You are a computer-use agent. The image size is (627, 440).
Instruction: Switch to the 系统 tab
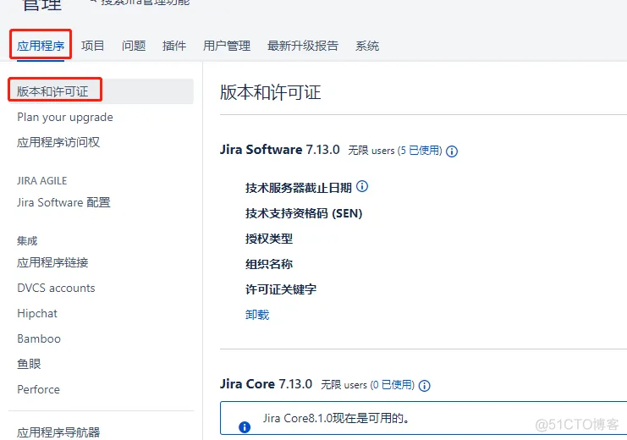(367, 46)
